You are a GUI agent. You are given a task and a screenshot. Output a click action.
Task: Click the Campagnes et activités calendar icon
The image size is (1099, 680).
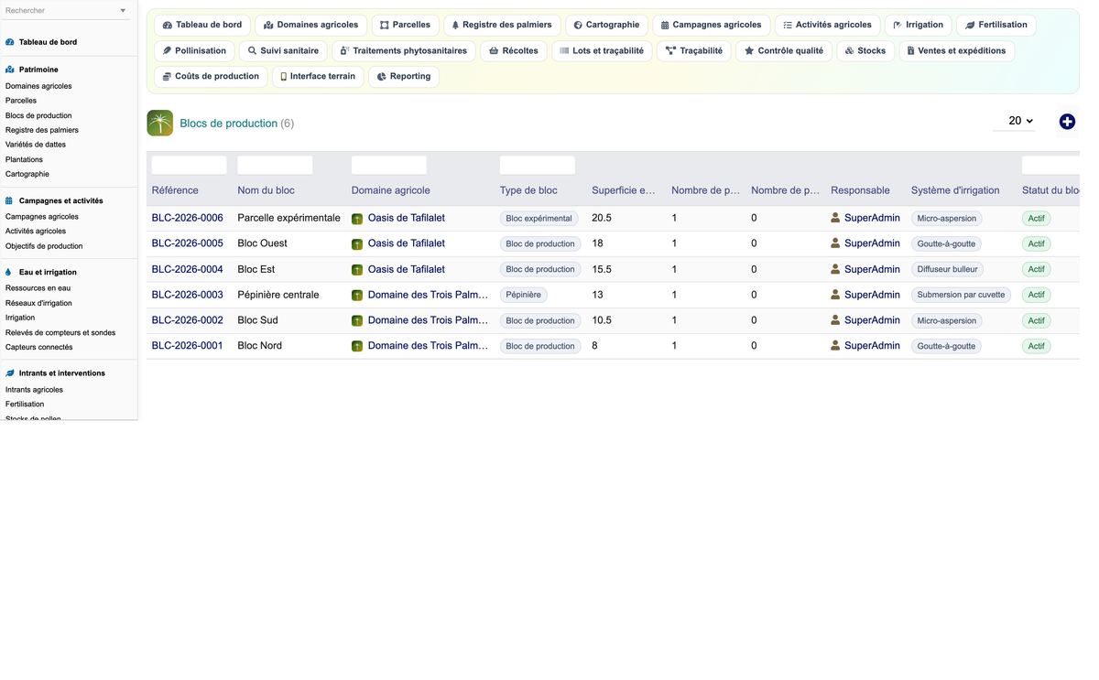pos(10,200)
